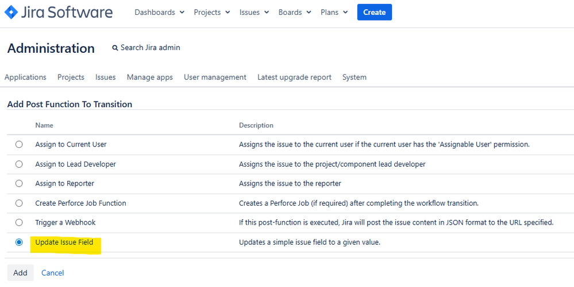
Task: Click the Administration page heading
Action: [51, 48]
